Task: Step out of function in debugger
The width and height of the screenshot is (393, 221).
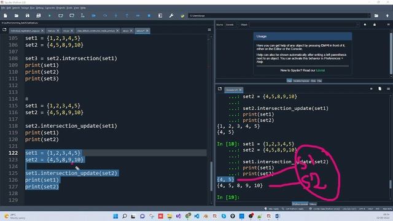Action: 127,15
